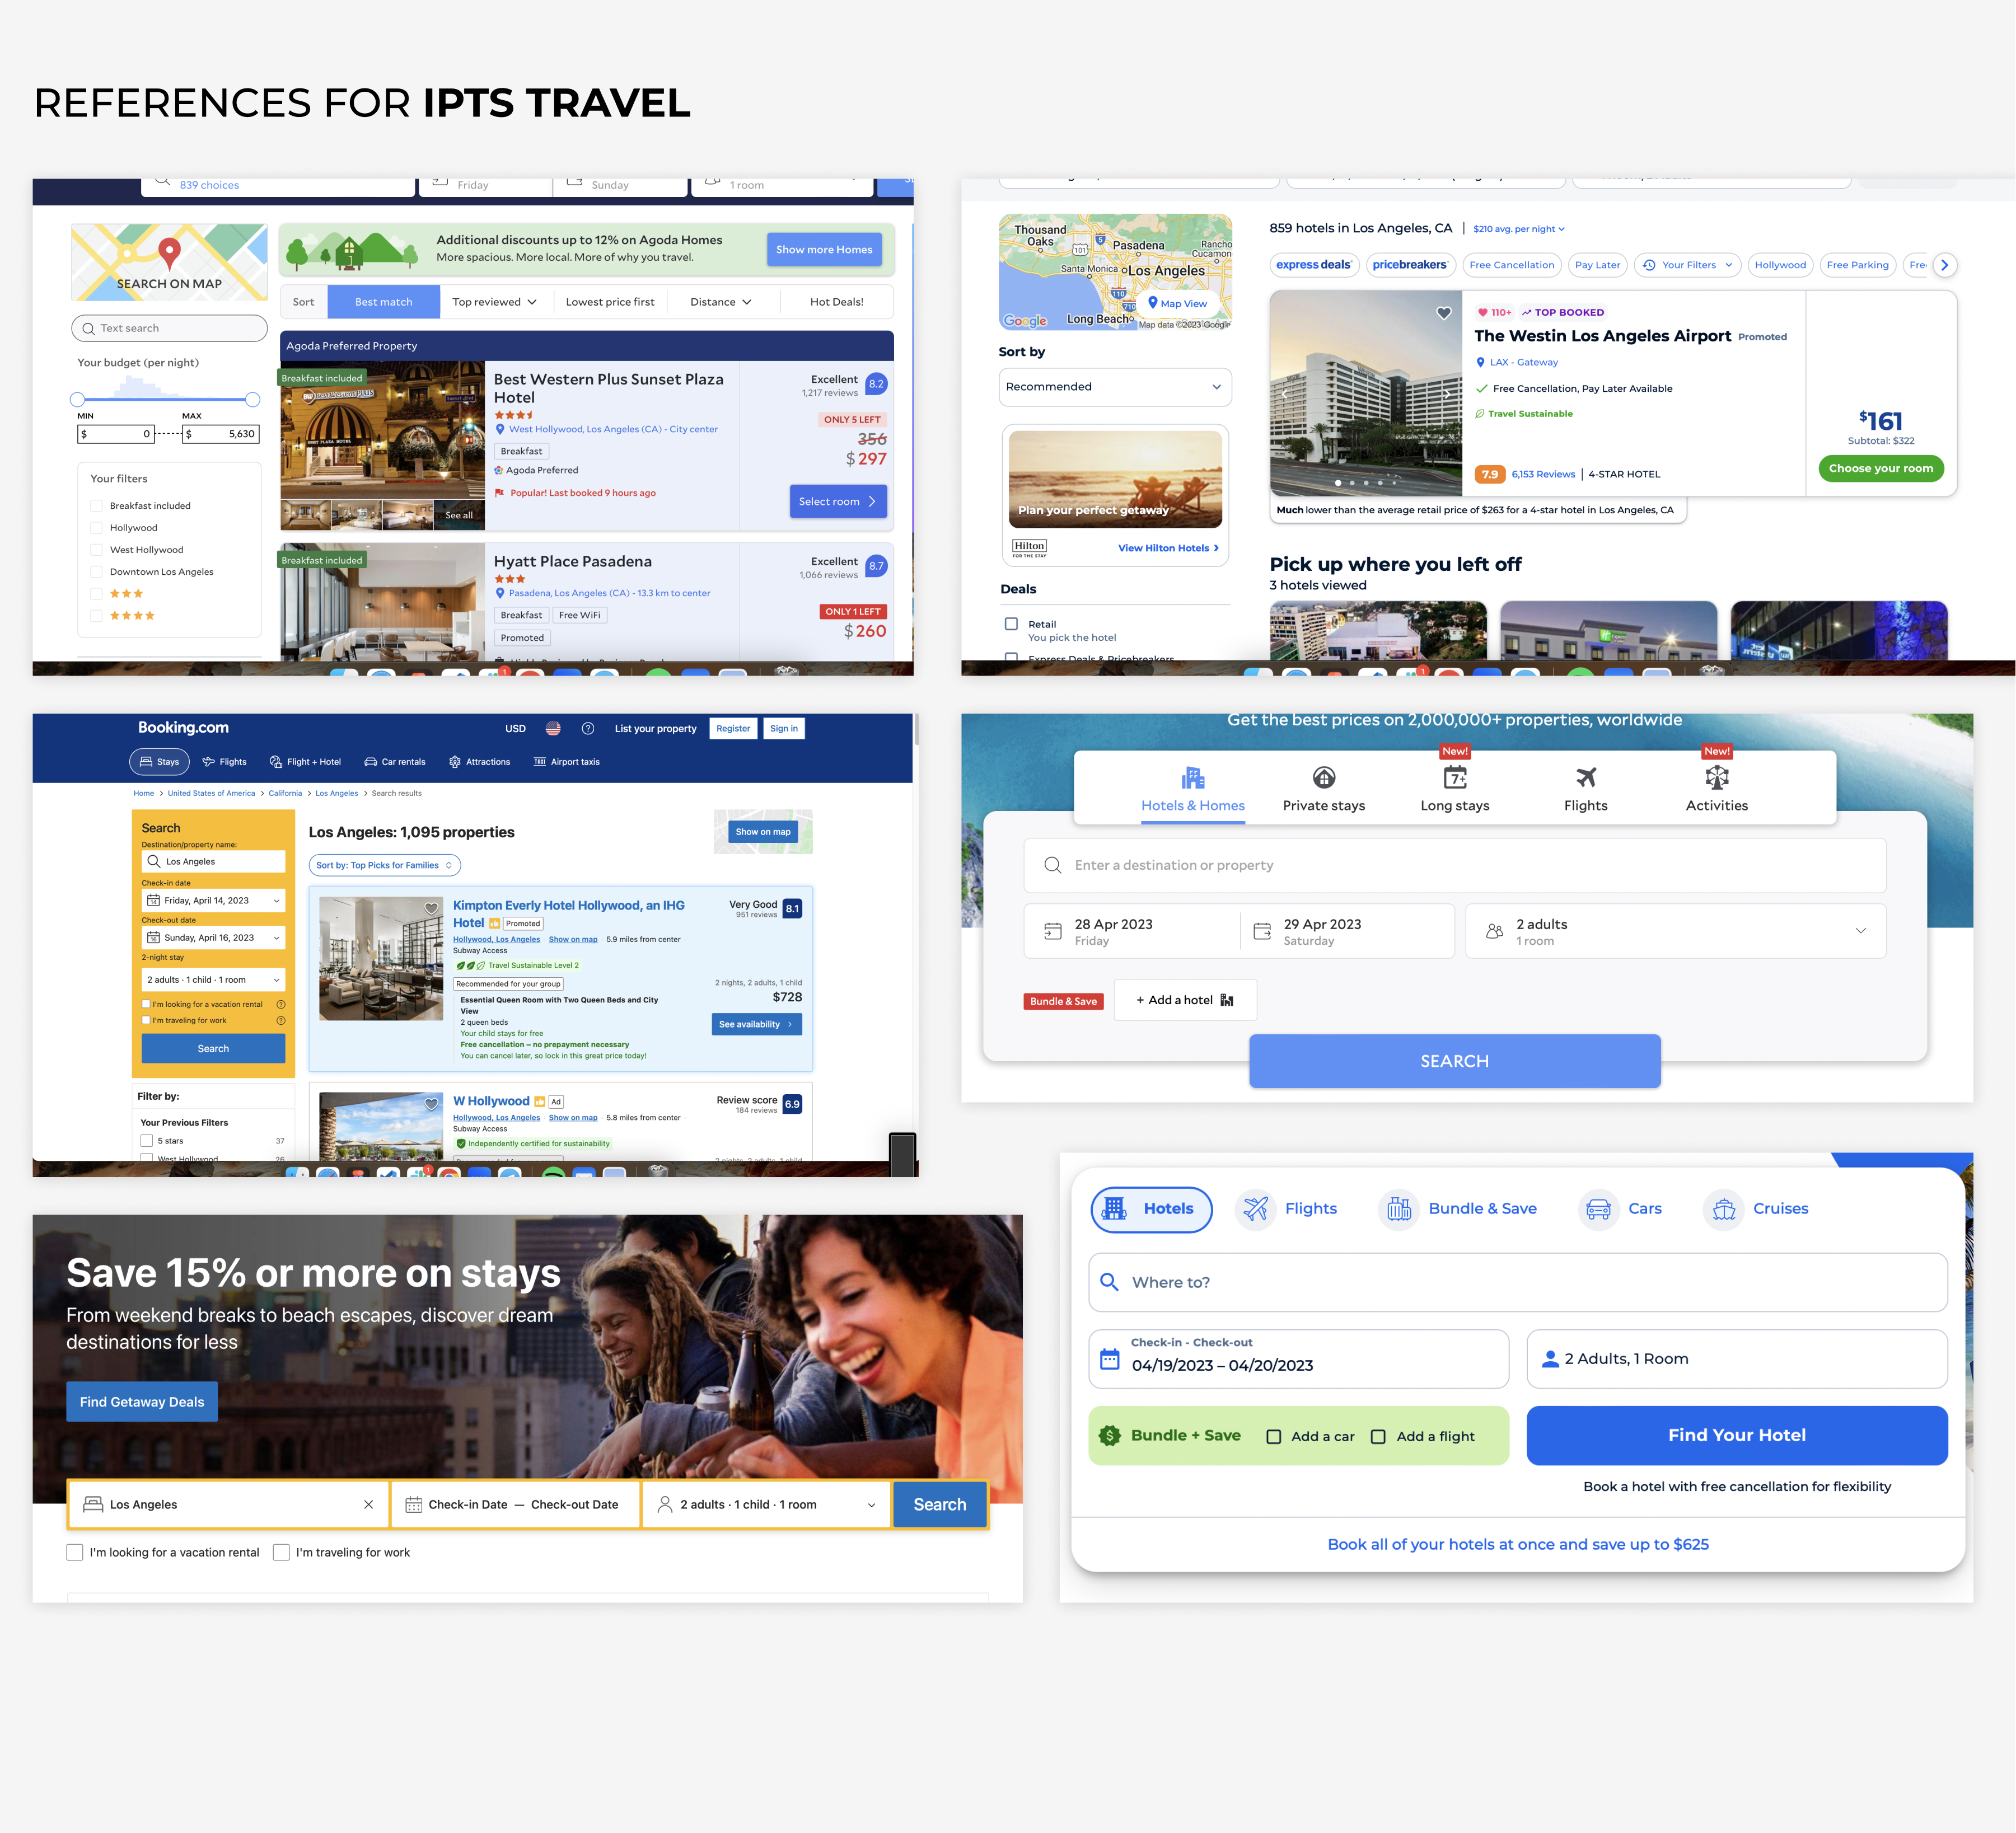Open the 2 adults 1 room guest dropdown
Viewport: 2016px width, 1833px height.
[1675, 931]
